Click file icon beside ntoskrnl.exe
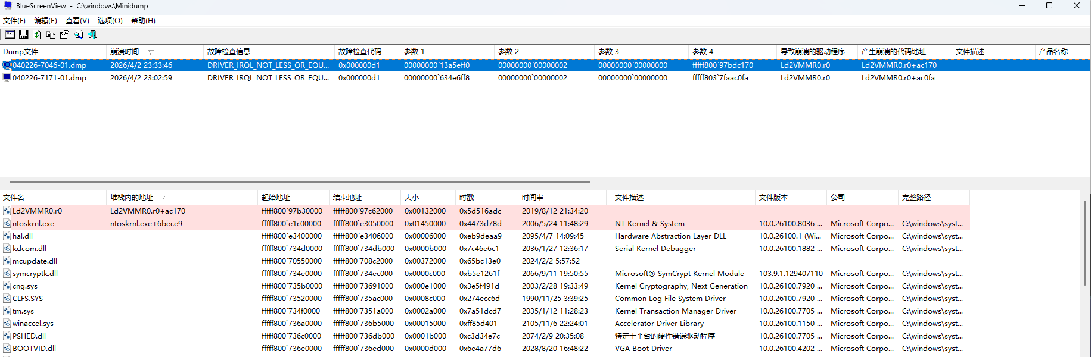Image resolution: width=1091 pixels, height=357 pixels. coord(7,224)
